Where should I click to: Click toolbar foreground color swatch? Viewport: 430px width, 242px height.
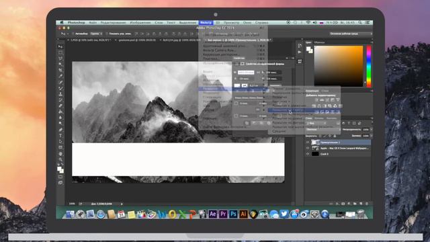pyautogui.click(x=59, y=169)
